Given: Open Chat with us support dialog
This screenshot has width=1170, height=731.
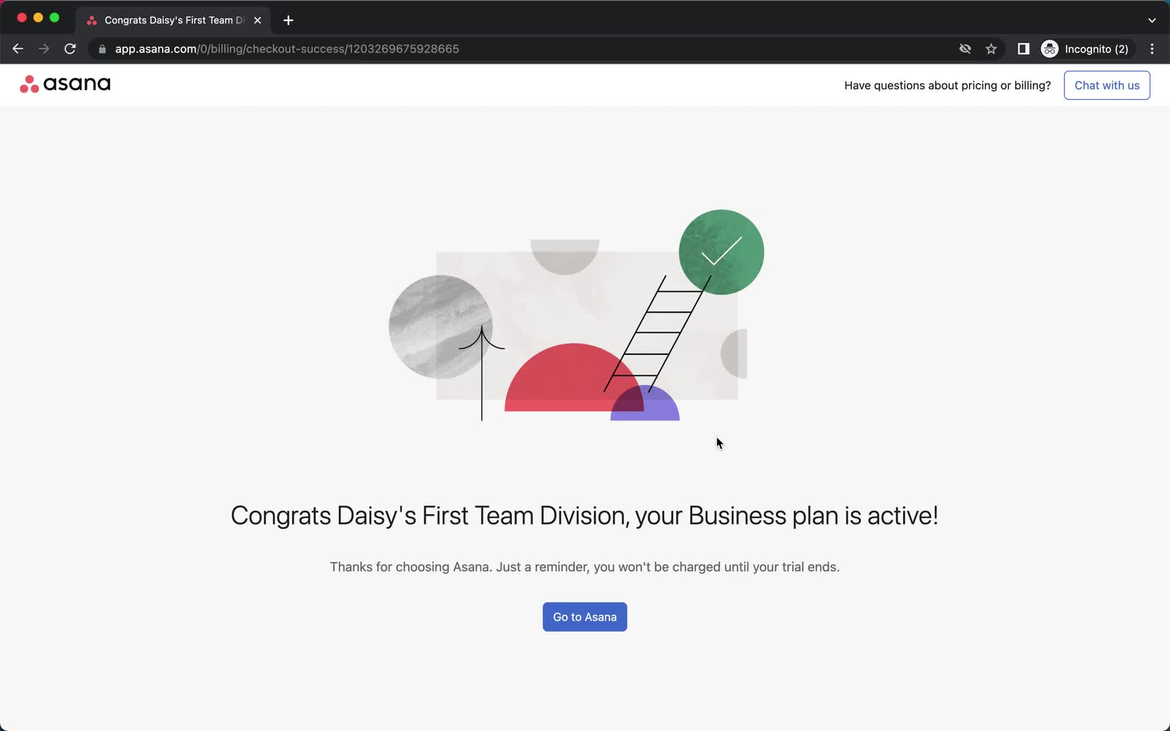Looking at the screenshot, I should [1107, 85].
